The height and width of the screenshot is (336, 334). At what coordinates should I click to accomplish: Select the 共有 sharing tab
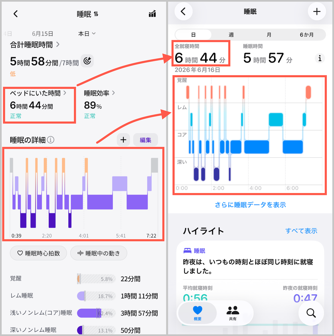pos(233,313)
